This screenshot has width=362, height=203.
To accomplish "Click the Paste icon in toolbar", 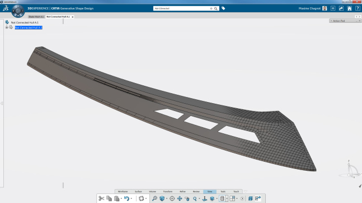I will [117, 199].
